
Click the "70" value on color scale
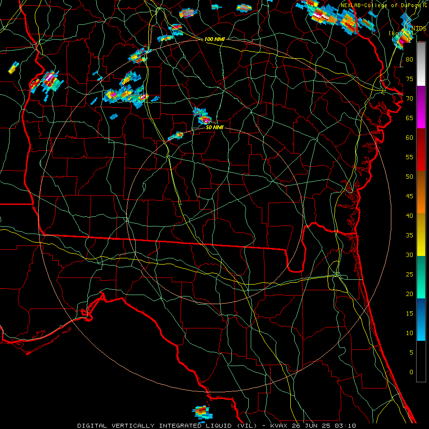tap(409, 99)
